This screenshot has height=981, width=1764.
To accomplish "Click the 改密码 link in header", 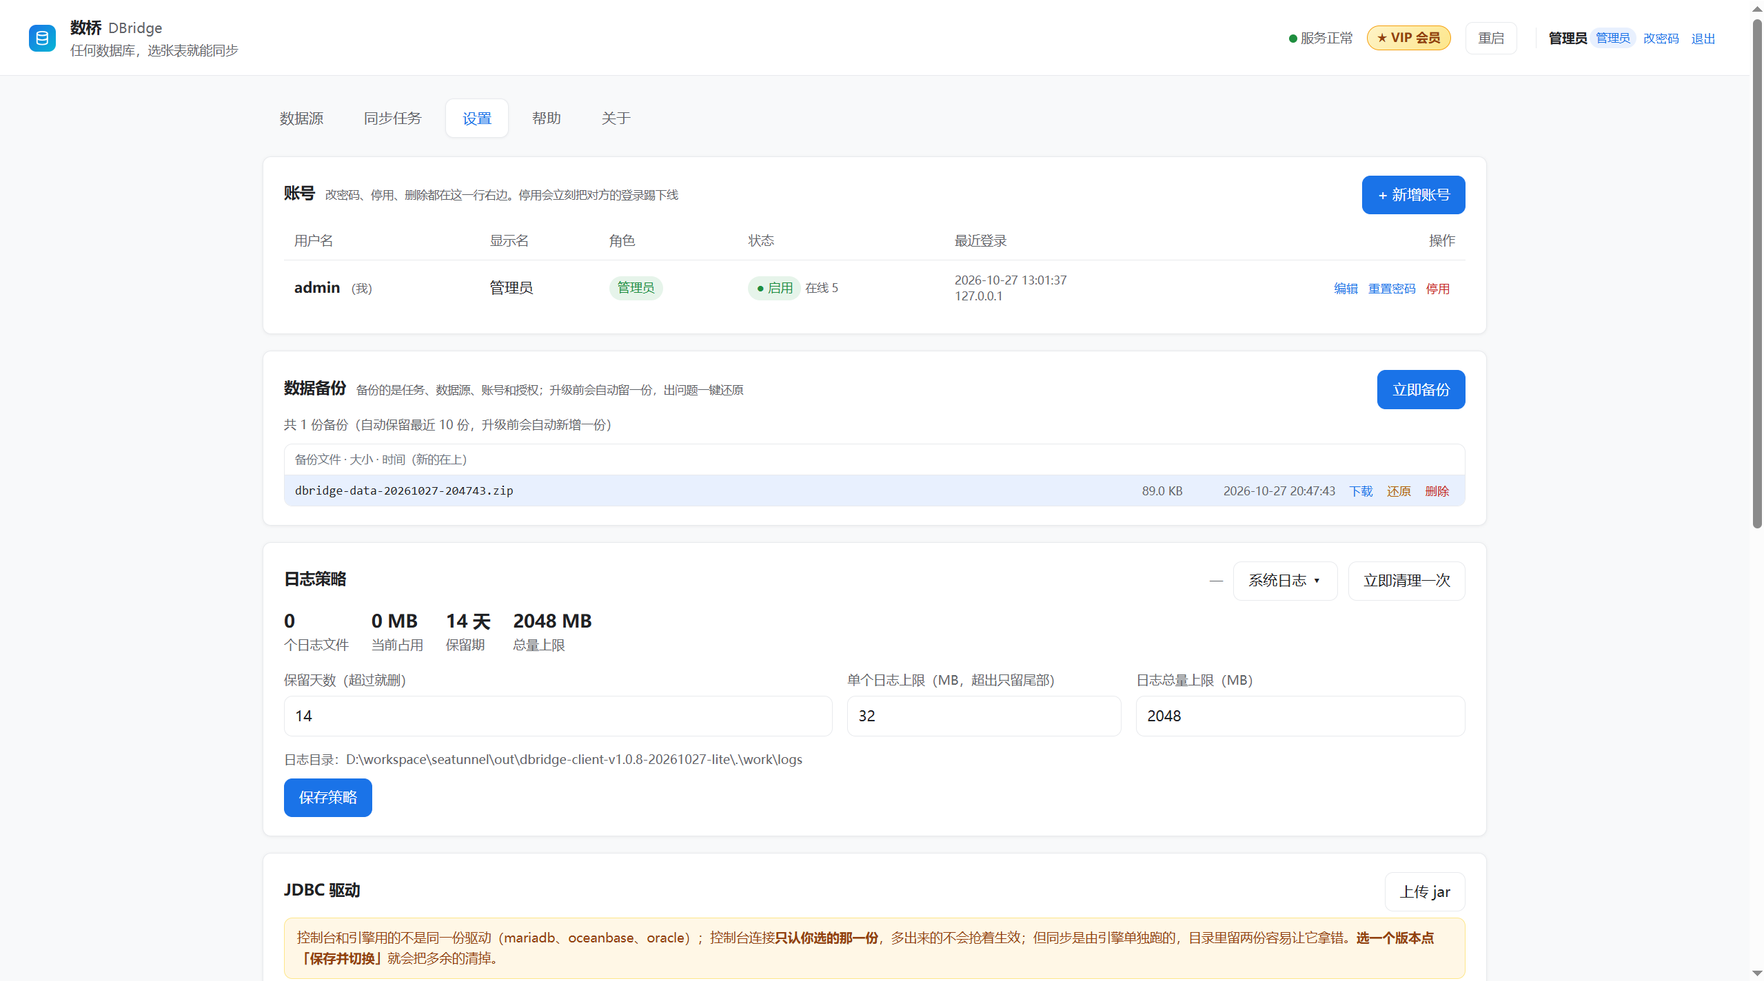I will [1660, 39].
